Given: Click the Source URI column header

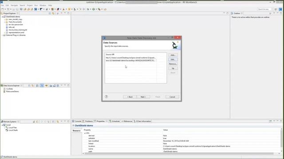Looking at the screenshot, I should (x=130, y=54).
